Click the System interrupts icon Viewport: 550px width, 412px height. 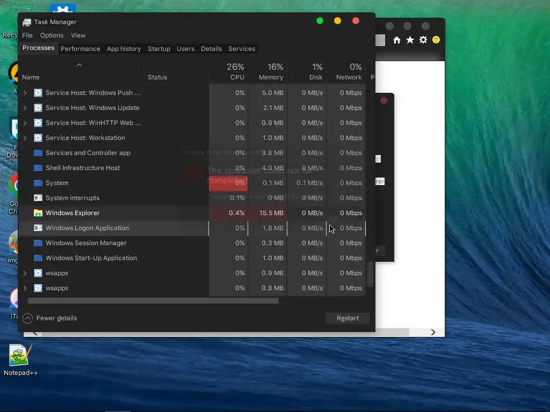38,198
